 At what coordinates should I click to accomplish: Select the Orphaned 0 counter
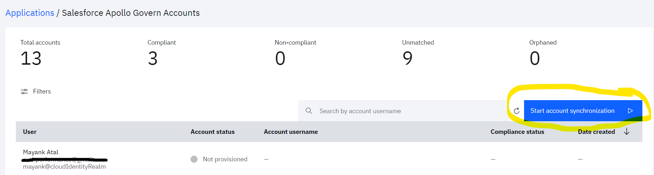coord(543,53)
